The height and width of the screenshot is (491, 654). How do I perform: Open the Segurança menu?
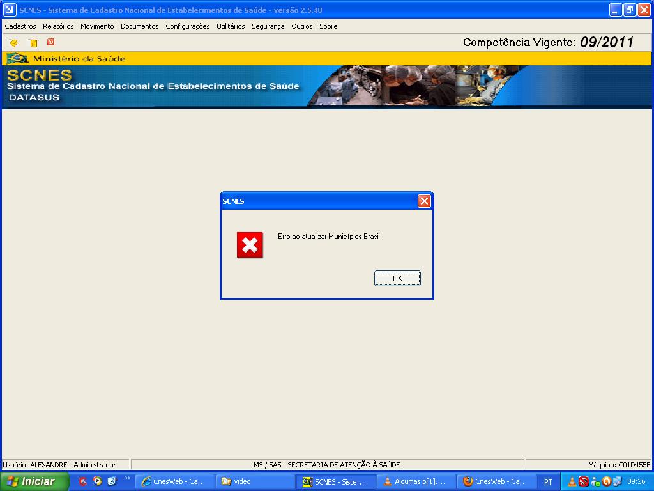coord(268,26)
